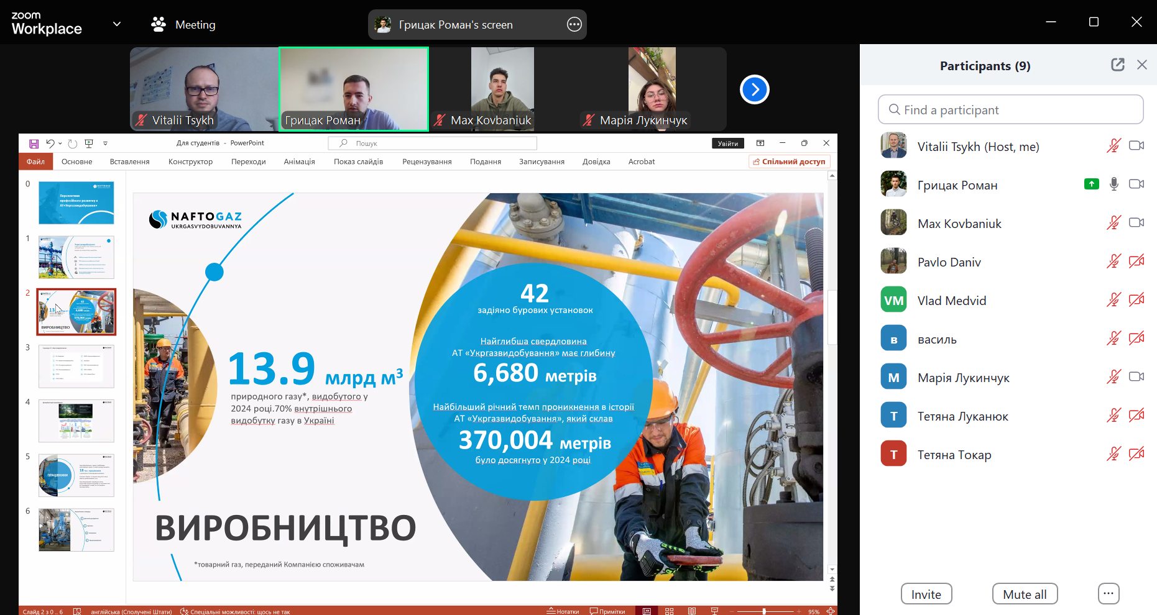This screenshot has height=615, width=1157.
Task: Click the Find a participant search field
Action: 1010,109
